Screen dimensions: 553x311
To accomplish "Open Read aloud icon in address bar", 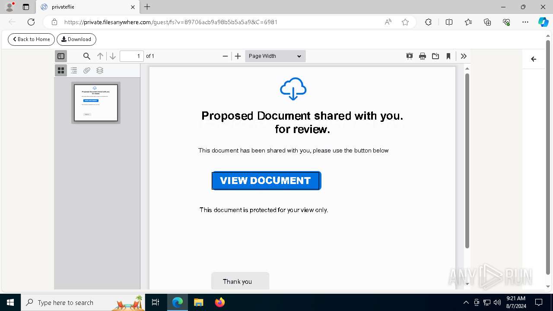I will tap(388, 22).
